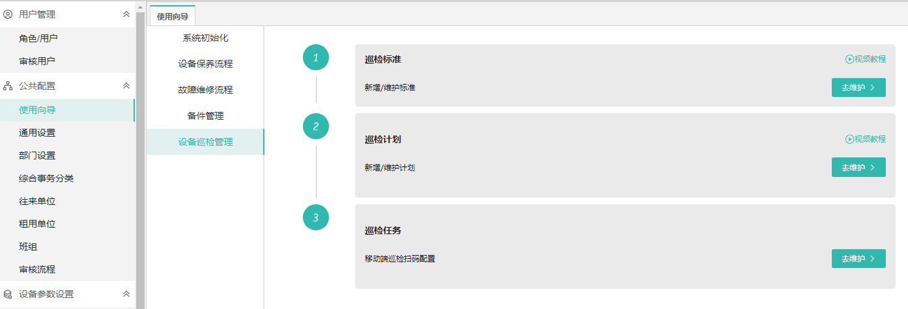Open 视频教程 play icon for 巡检标准
The height and width of the screenshot is (309, 908).
[849, 59]
